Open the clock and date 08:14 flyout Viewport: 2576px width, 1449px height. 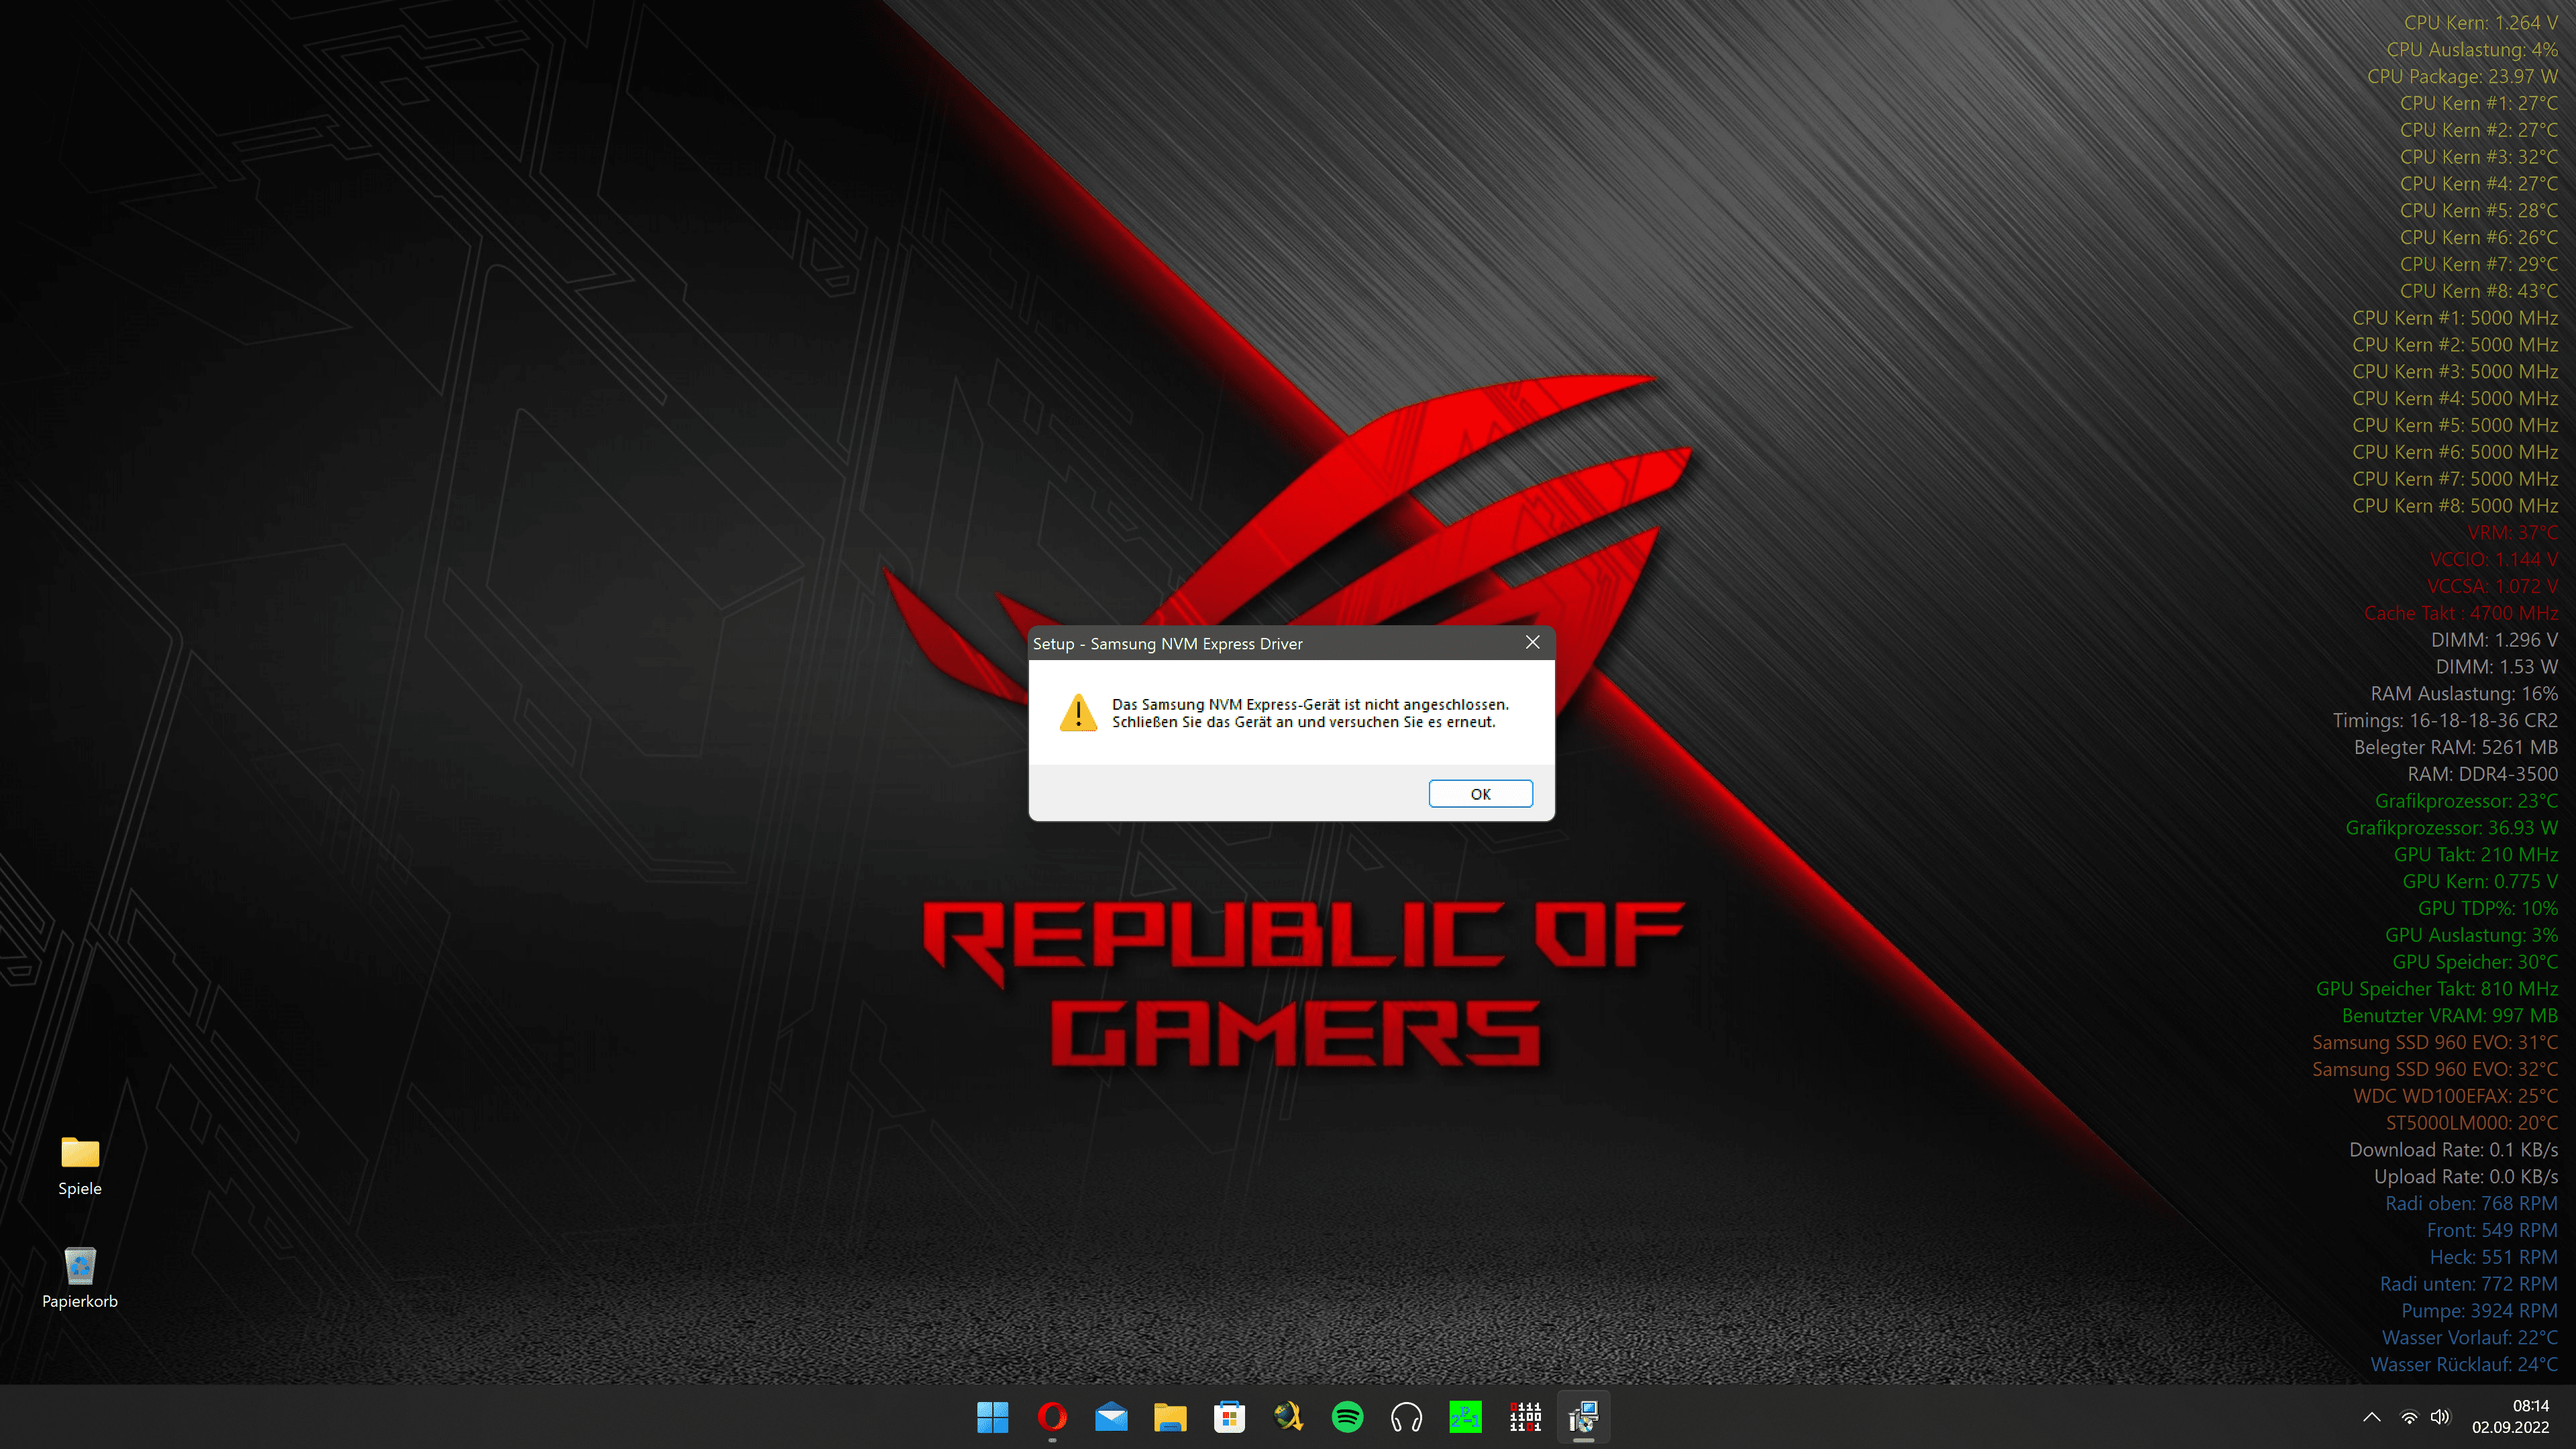click(x=2510, y=1416)
